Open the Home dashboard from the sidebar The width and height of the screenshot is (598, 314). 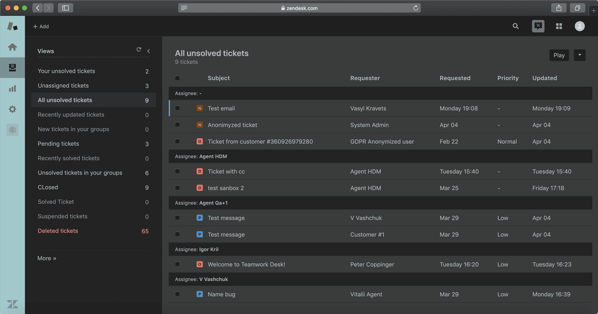pyautogui.click(x=12, y=47)
